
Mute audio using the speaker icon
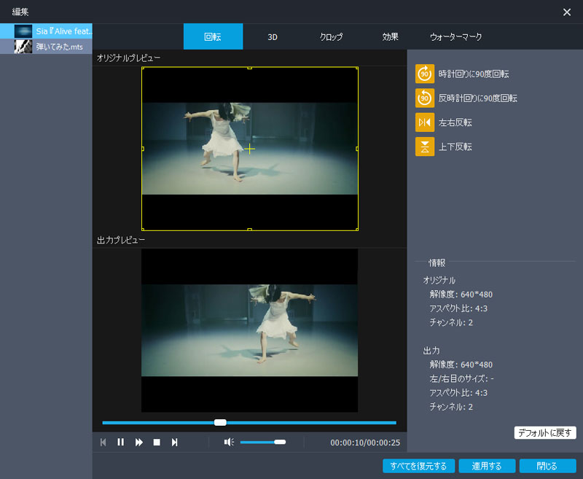click(230, 441)
